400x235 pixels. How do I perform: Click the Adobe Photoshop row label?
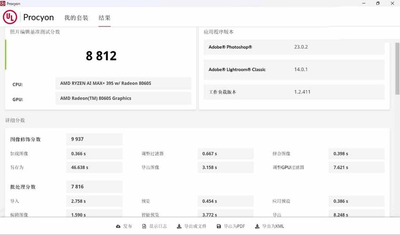point(230,47)
